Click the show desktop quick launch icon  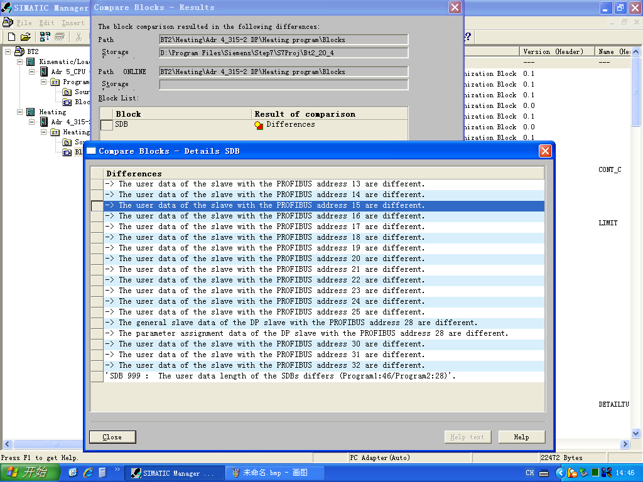click(73, 473)
